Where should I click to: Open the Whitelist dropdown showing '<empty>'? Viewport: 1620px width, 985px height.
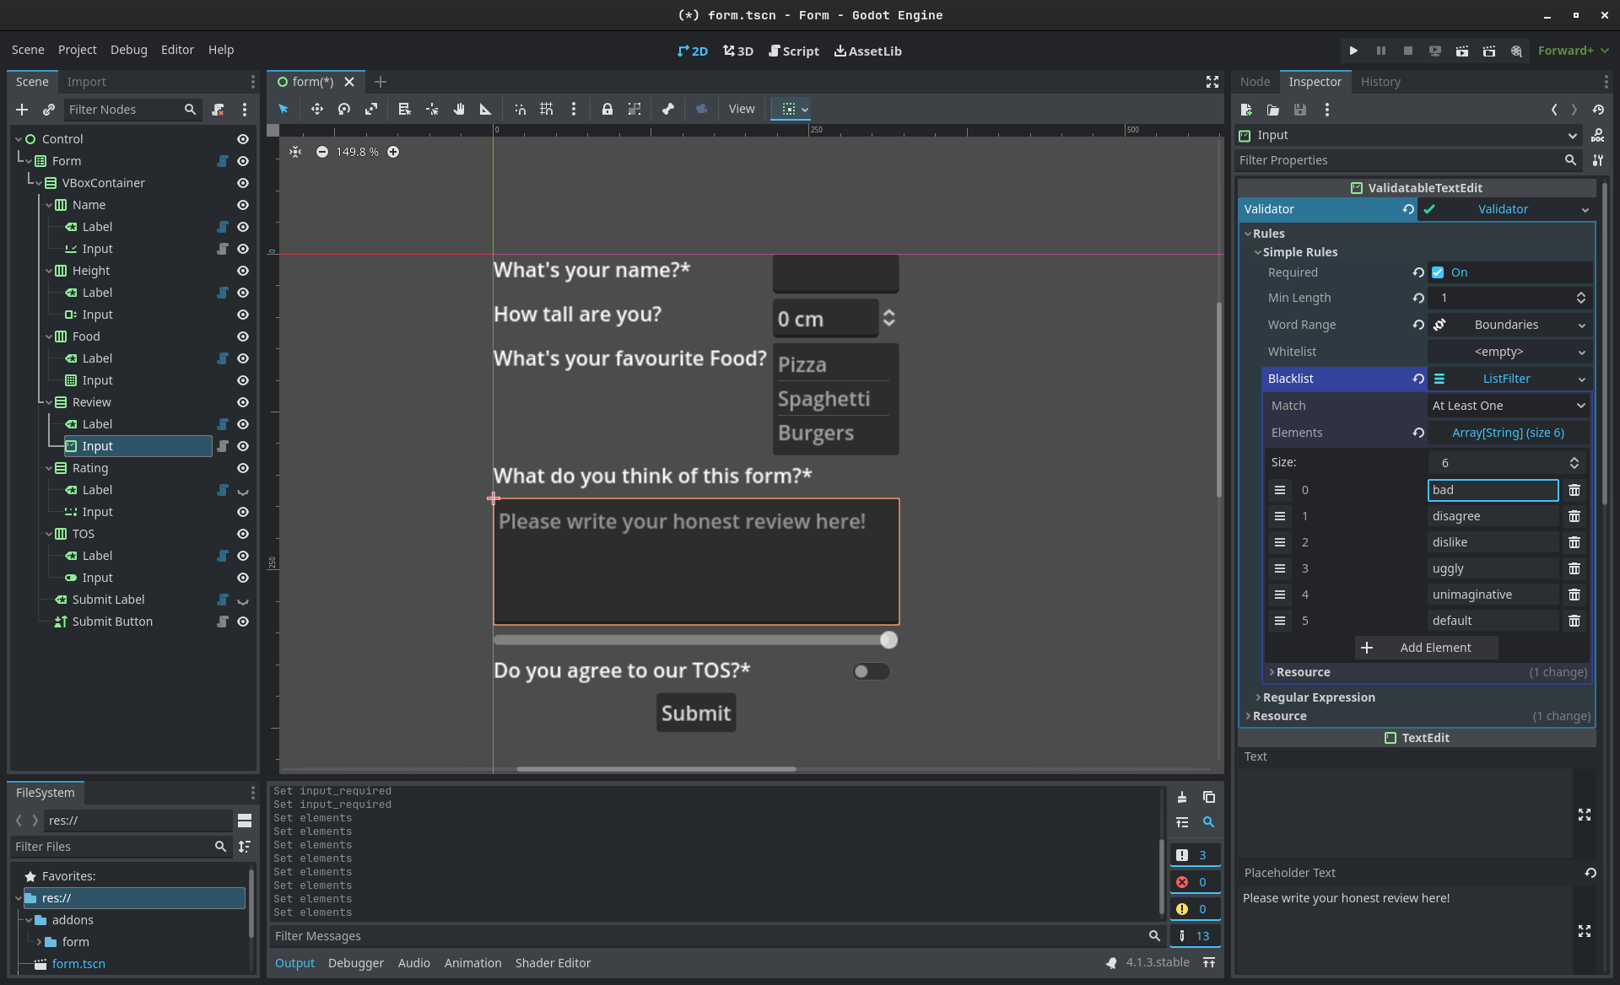tap(1499, 350)
